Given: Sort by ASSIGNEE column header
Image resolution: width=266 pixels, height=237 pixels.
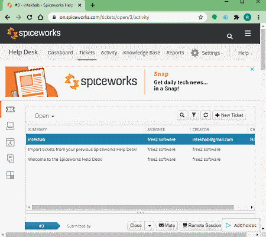Looking at the screenshot, I should [x=156, y=129].
